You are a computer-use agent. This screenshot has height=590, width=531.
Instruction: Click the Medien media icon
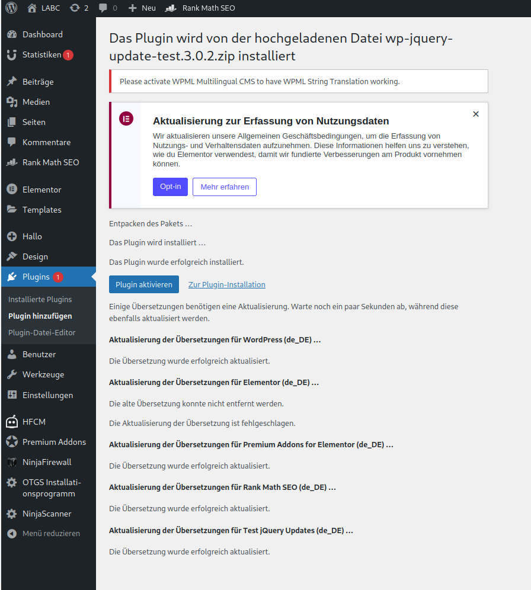click(x=12, y=102)
